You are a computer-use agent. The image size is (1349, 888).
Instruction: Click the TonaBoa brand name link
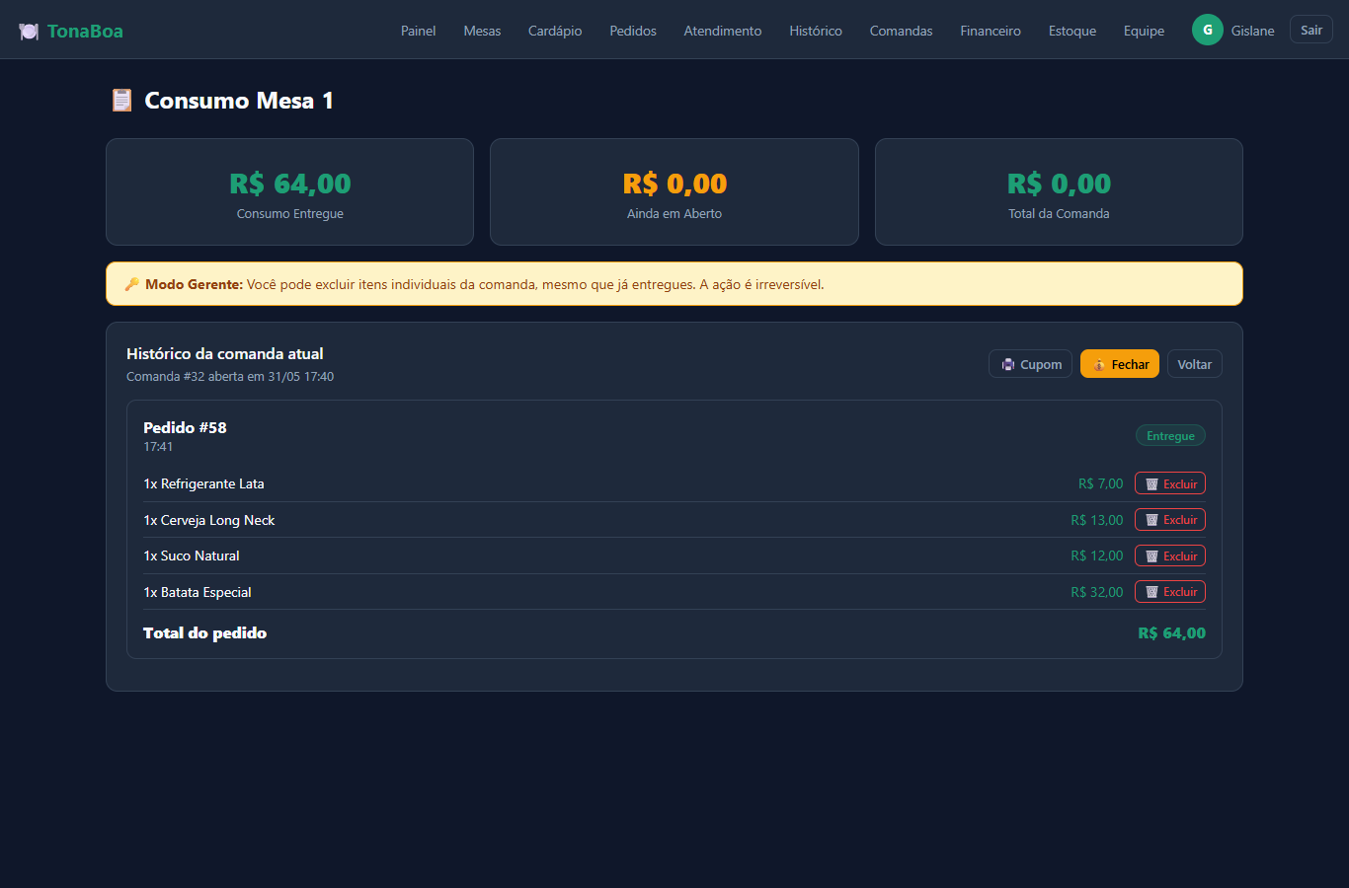point(85,31)
